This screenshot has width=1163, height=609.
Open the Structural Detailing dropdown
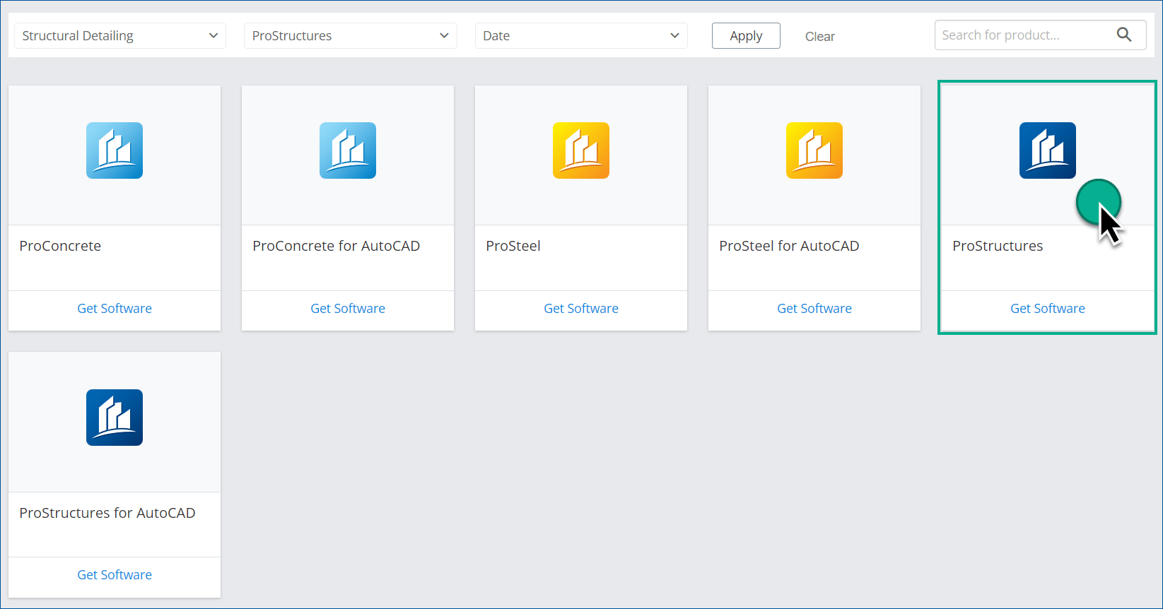[x=120, y=35]
